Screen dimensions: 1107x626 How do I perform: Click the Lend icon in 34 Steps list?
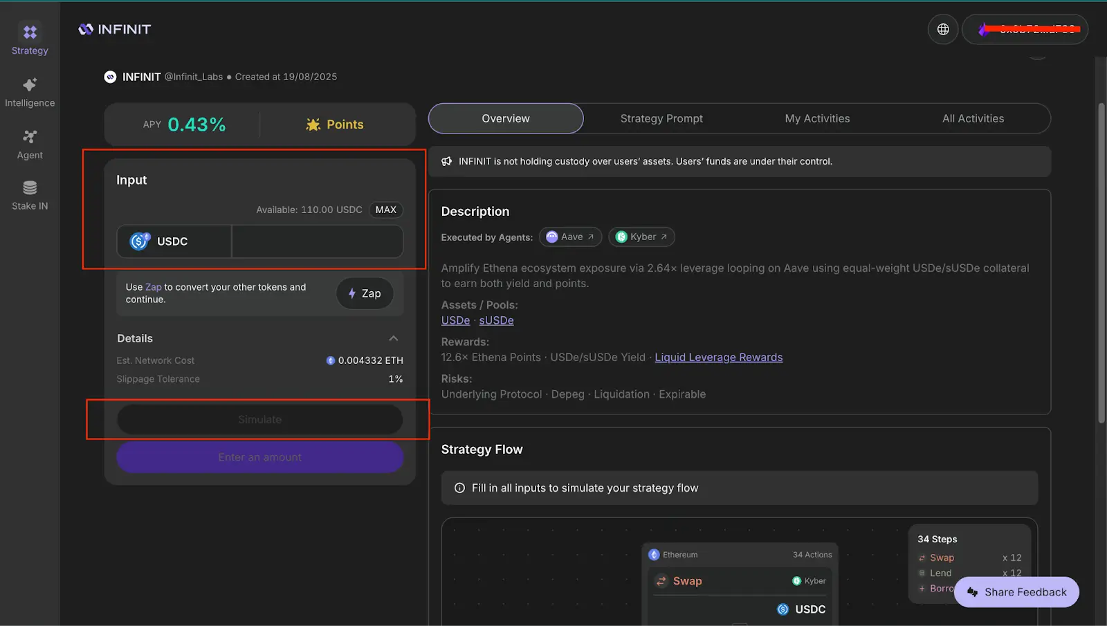tap(922, 573)
